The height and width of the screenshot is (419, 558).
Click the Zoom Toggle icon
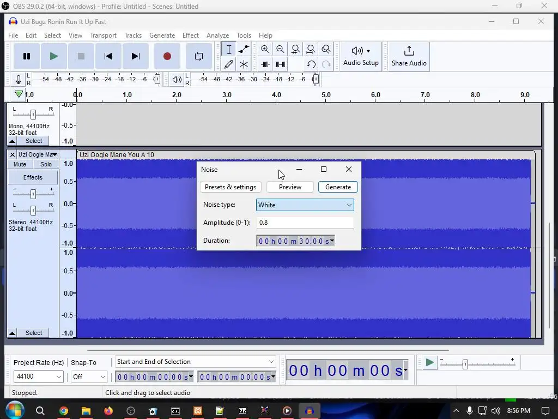pos(326,49)
